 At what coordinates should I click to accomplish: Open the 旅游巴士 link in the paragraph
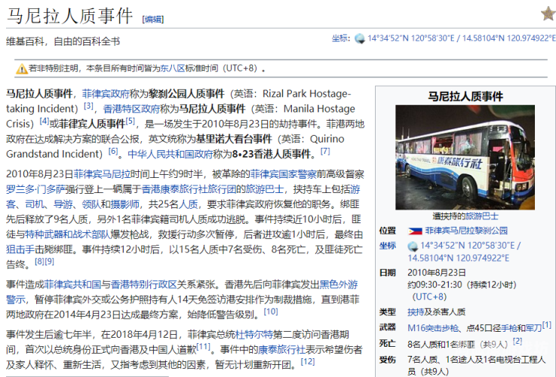(x=265, y=189)
